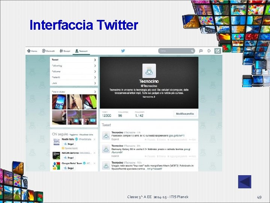Expand the Facebook 10 anni tweet
Screen dimensions: 270x203
pyautogui.click(x=115, y=139)
